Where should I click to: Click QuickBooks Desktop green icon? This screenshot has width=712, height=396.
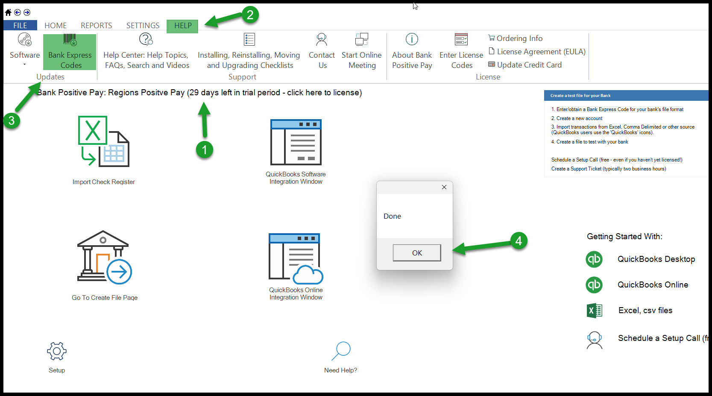594,259
